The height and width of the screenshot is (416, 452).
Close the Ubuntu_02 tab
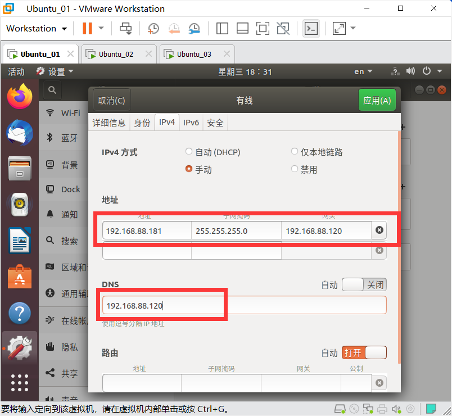[x=148, y=54]
